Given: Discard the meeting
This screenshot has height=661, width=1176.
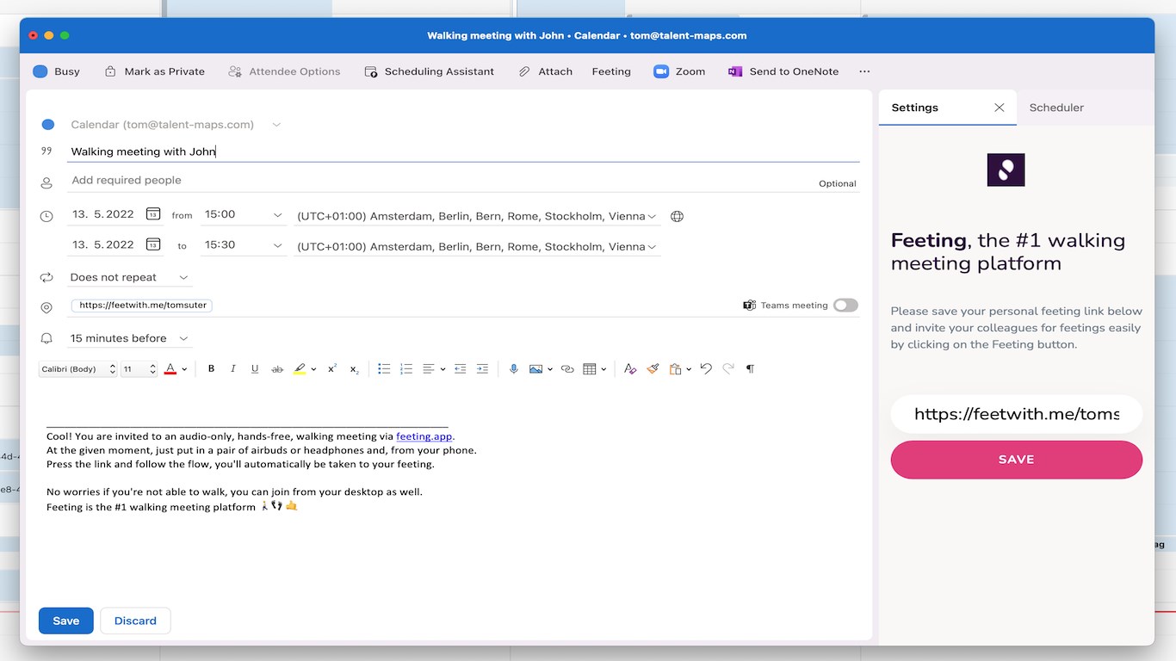Looking at the screenshot, I should pyautogui.click(x=135, y=621).
